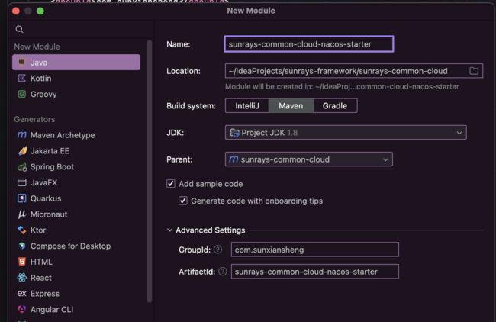Click the search magnifier icon

pos(19,30)
